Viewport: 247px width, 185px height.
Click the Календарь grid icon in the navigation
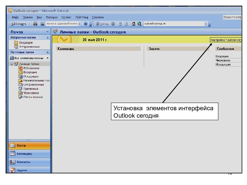[12, 153]
